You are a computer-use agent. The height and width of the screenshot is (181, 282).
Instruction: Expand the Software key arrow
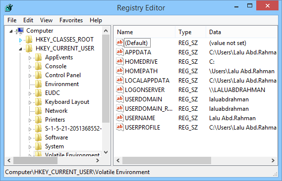click(x=30, y=138)
